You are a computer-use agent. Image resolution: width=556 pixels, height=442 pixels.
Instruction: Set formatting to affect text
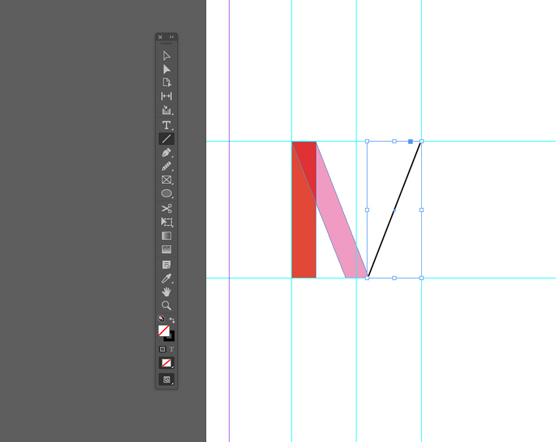tap(171, 349)
